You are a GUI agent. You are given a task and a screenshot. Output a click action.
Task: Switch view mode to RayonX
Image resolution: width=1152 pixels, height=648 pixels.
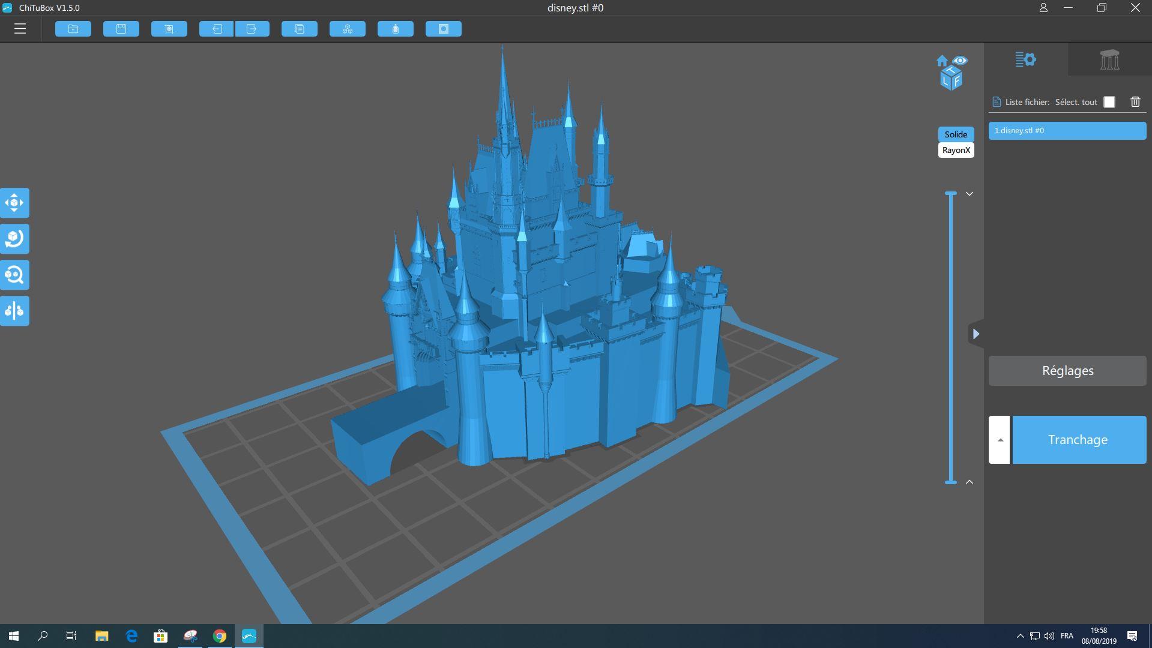click(956, 150)
